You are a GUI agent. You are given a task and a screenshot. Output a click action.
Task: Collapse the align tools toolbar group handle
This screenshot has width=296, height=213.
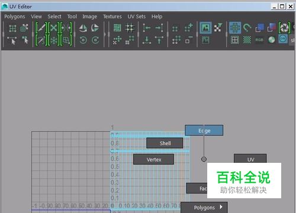(x=139, y=34)
